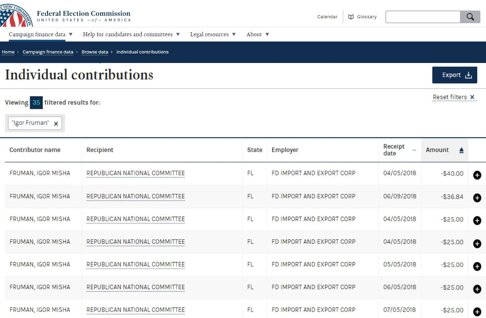
Task: Open Republican National Committee link in 07/05/2018 row
Action: coord(136,310)
